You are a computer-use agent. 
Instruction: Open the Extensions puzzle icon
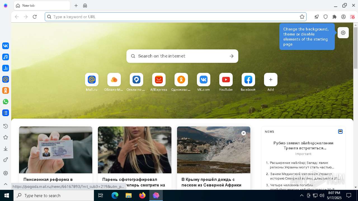pyautogui.click(x=335, y=17)
